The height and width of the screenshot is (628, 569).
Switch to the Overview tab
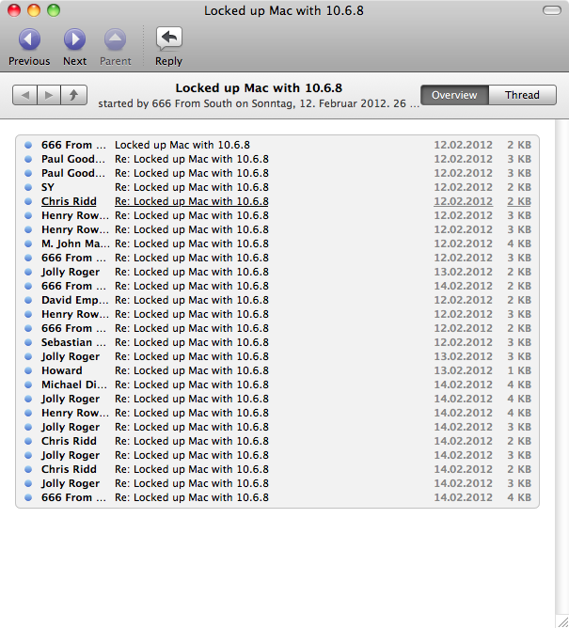pyautogui.click(x=454, y=95)
